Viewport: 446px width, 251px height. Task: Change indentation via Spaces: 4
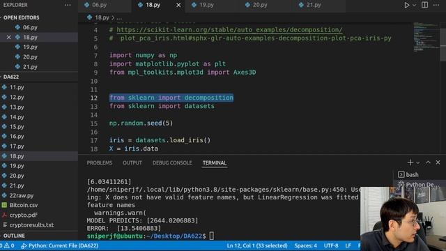[305, 245]
